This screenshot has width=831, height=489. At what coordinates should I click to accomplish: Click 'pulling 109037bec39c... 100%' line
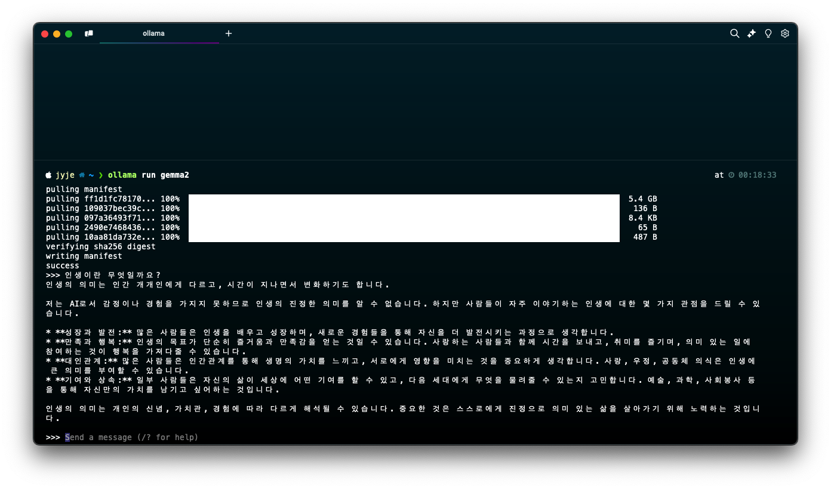pyautogui.click(x=112, y=208)
